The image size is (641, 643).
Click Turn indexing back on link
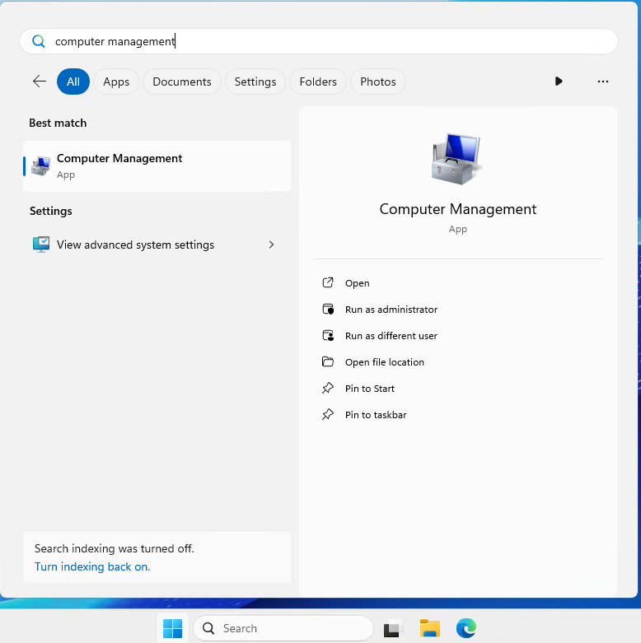(x=92, y=566)
